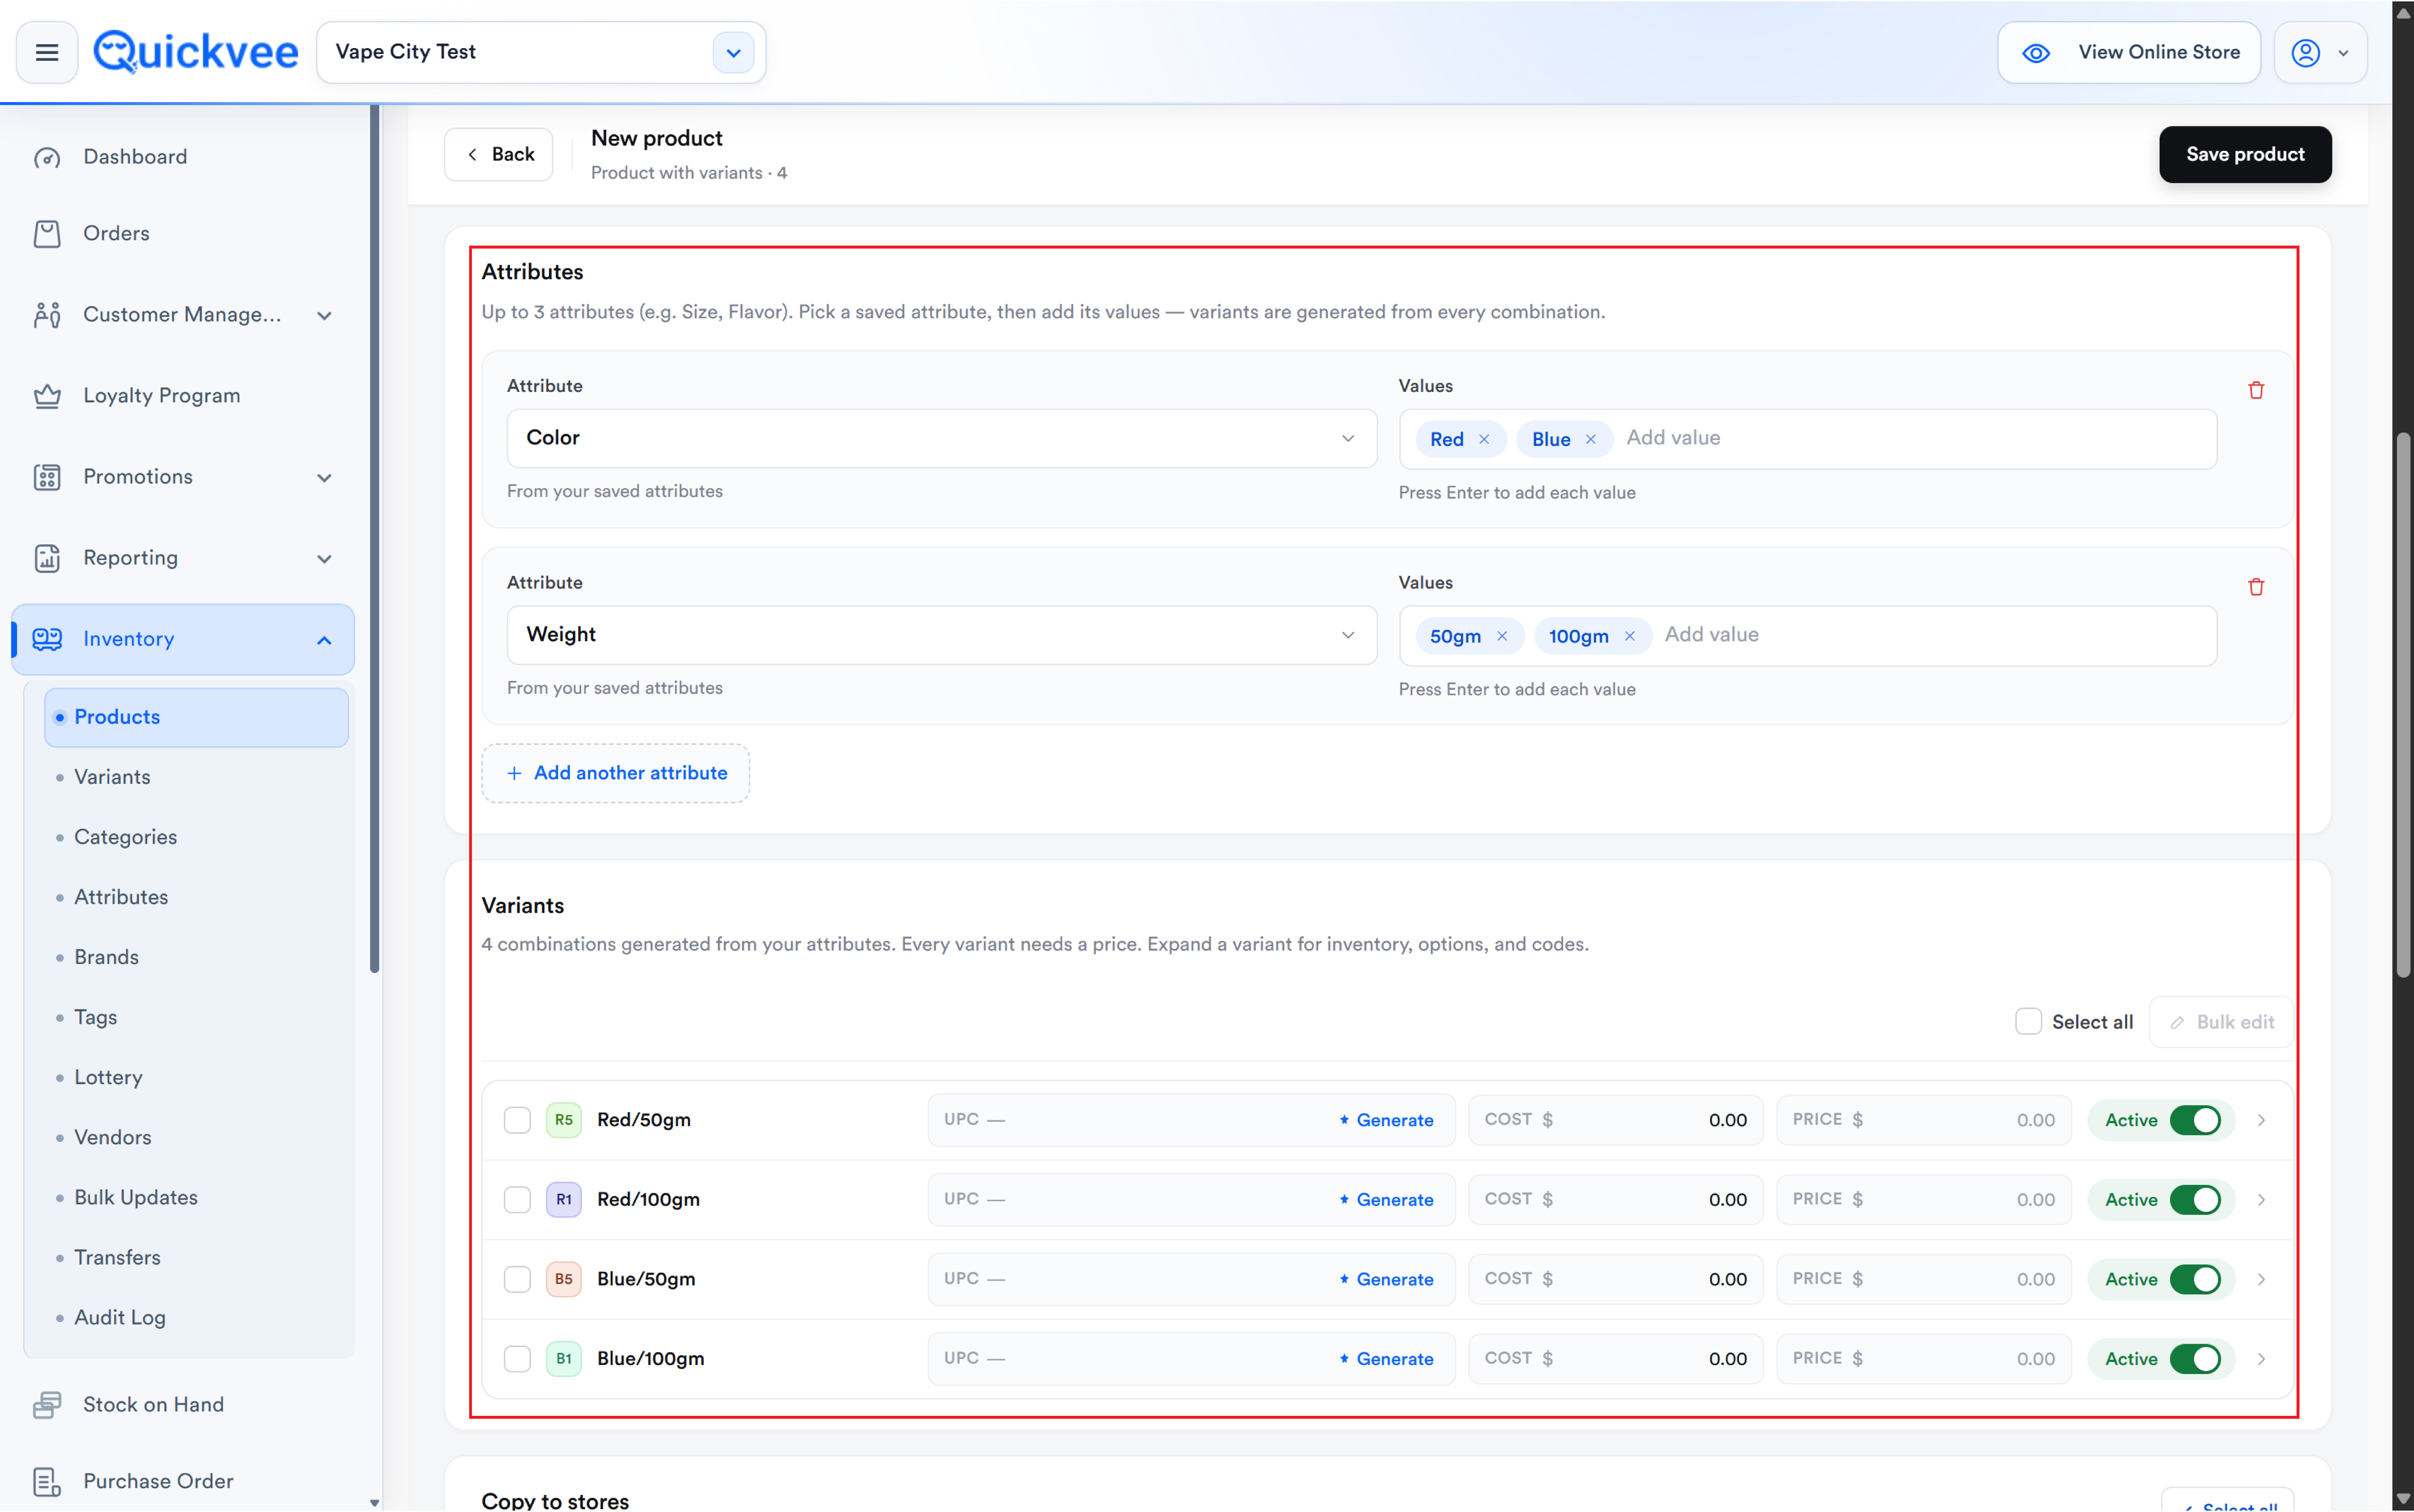Expand the Red/100gm variant row arrow
The image size is (2414, 1512).
[x=2261, y=1200]
